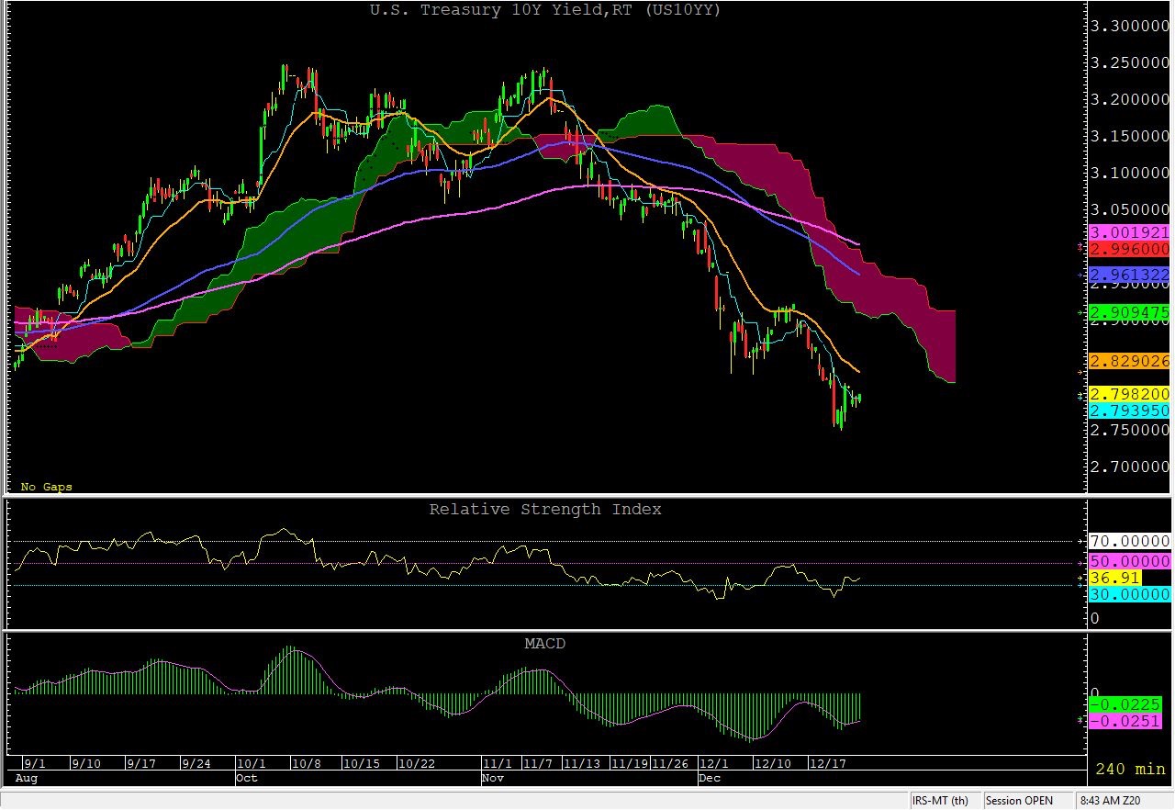Click the 11/13 date axis label
The height and width of the screenshot is (810, 1175).
[581, 764]
